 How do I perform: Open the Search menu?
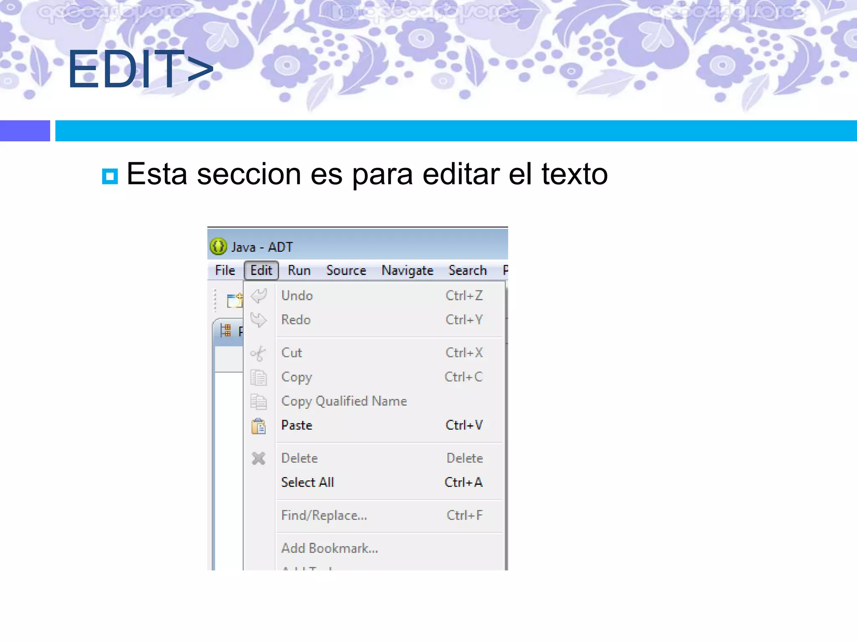point(467,270)
